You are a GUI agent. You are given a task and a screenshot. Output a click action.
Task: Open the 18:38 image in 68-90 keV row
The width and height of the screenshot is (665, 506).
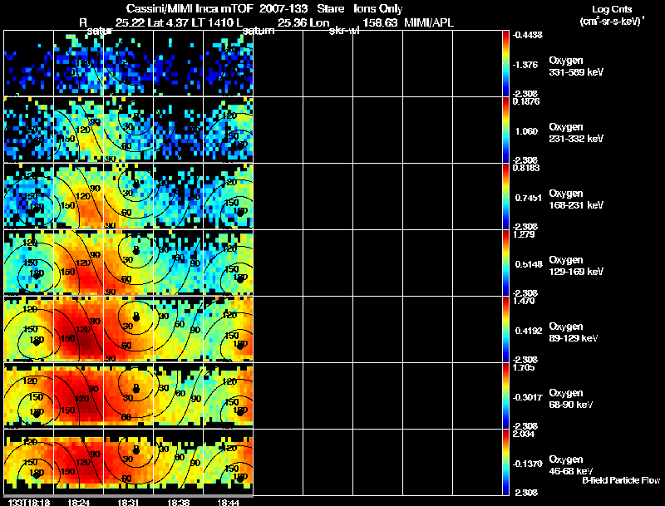coord(179,395)
